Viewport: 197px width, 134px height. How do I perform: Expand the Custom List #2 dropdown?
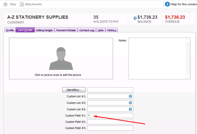(x=130, y=103)
